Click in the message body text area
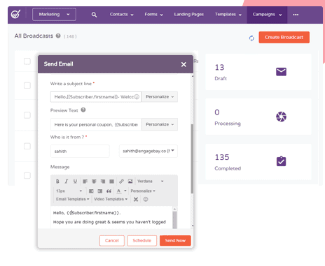Image resolution: width=325 pixels, height=266 pixels. tap(111, 217)
